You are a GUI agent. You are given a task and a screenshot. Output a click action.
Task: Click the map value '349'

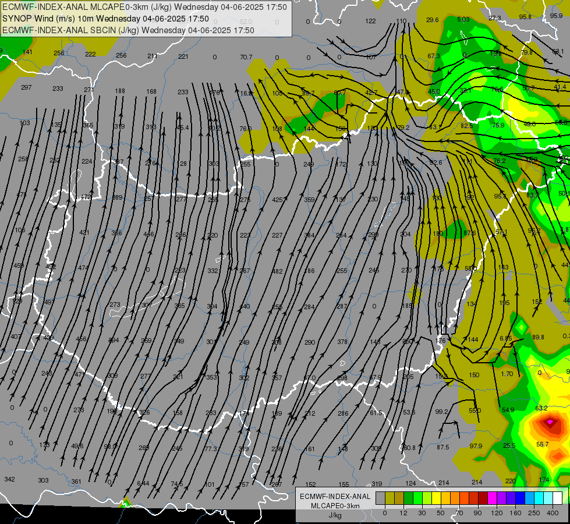179,341
